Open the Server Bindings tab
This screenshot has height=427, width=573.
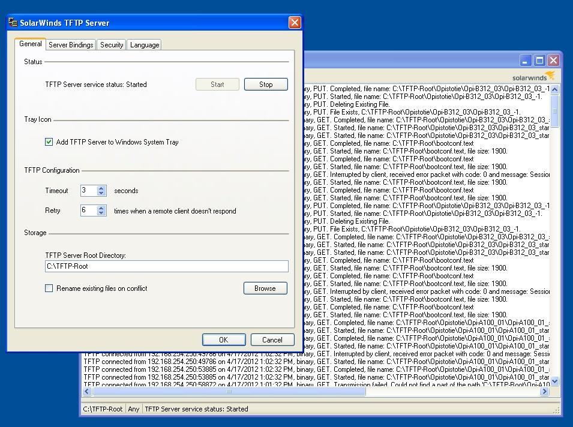pyautogui.click(x=71, y=44)
